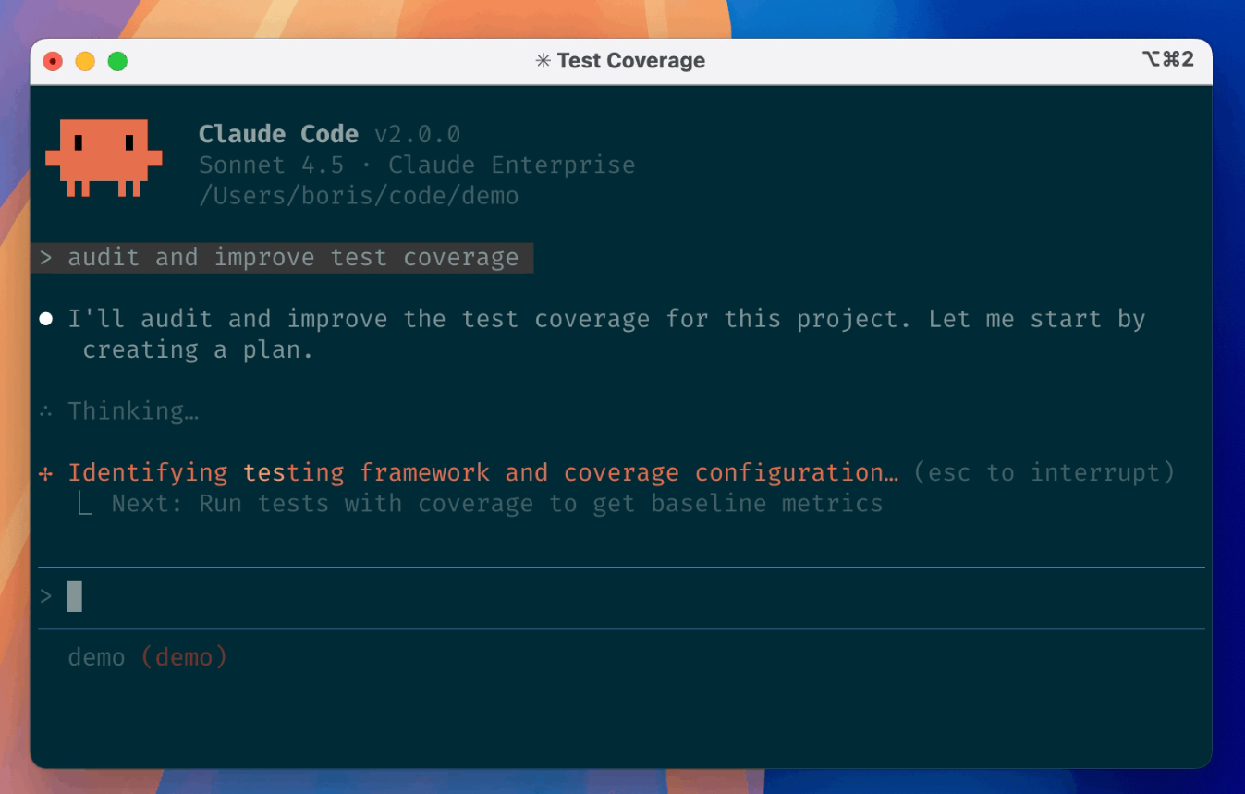Click the 'Claude Code v2.0.0' header text
The height and width of the screenshot is (794, 1245).
pos(329,134)
